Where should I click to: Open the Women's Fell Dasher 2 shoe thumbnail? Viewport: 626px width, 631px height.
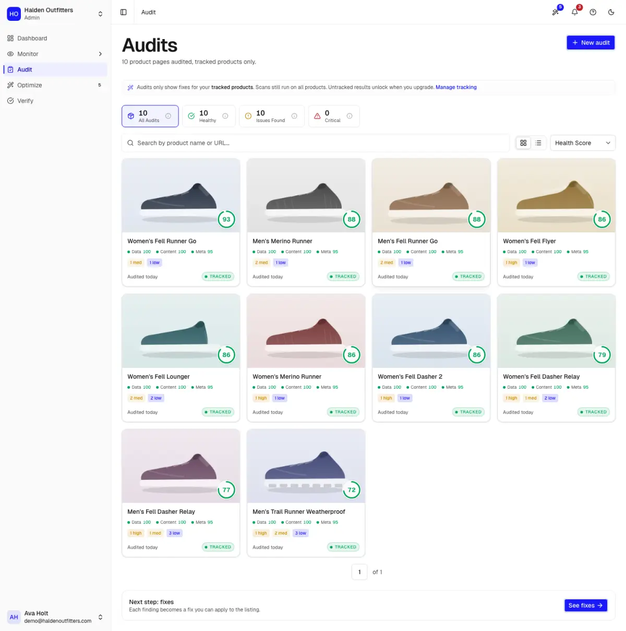431,331
